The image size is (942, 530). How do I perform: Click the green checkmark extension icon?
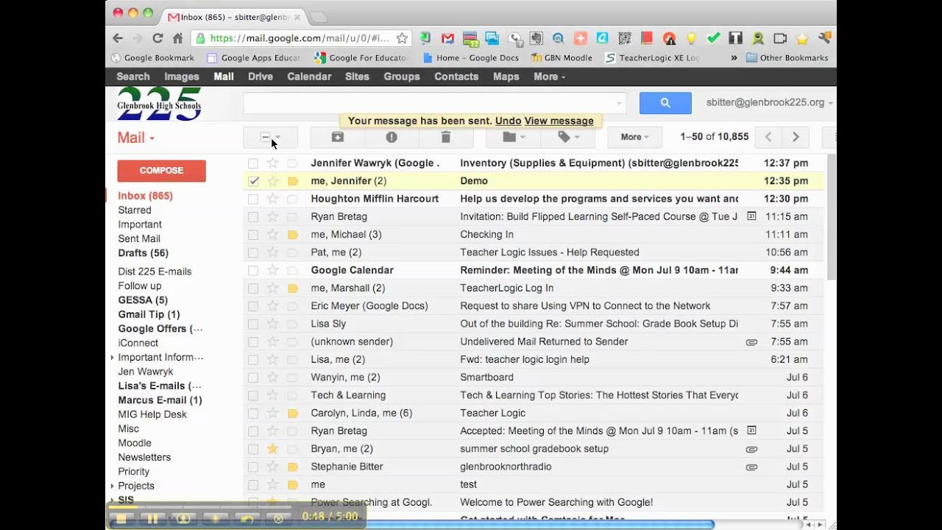click(713, 38)
